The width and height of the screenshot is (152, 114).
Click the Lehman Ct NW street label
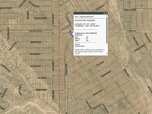[x=35, y=54]
